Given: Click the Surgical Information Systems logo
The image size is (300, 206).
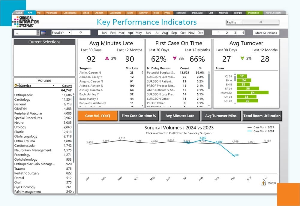Looking at the screenshot, I should (25, 21).
